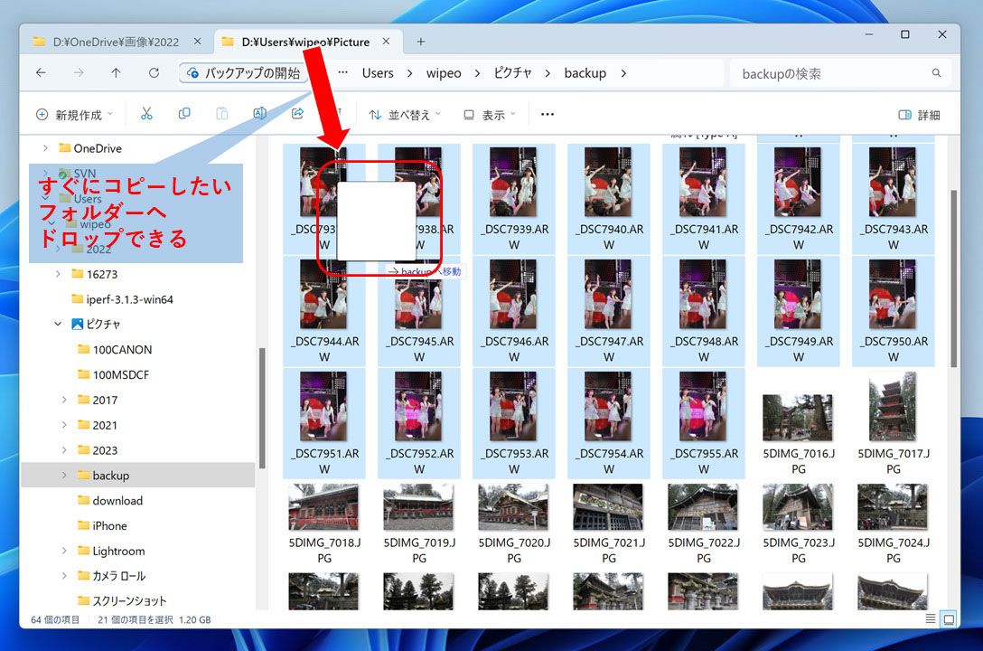Open the toolbar's see-more ellipsis menu
Screen dimensions: 983x651
(x=548, y=114)
